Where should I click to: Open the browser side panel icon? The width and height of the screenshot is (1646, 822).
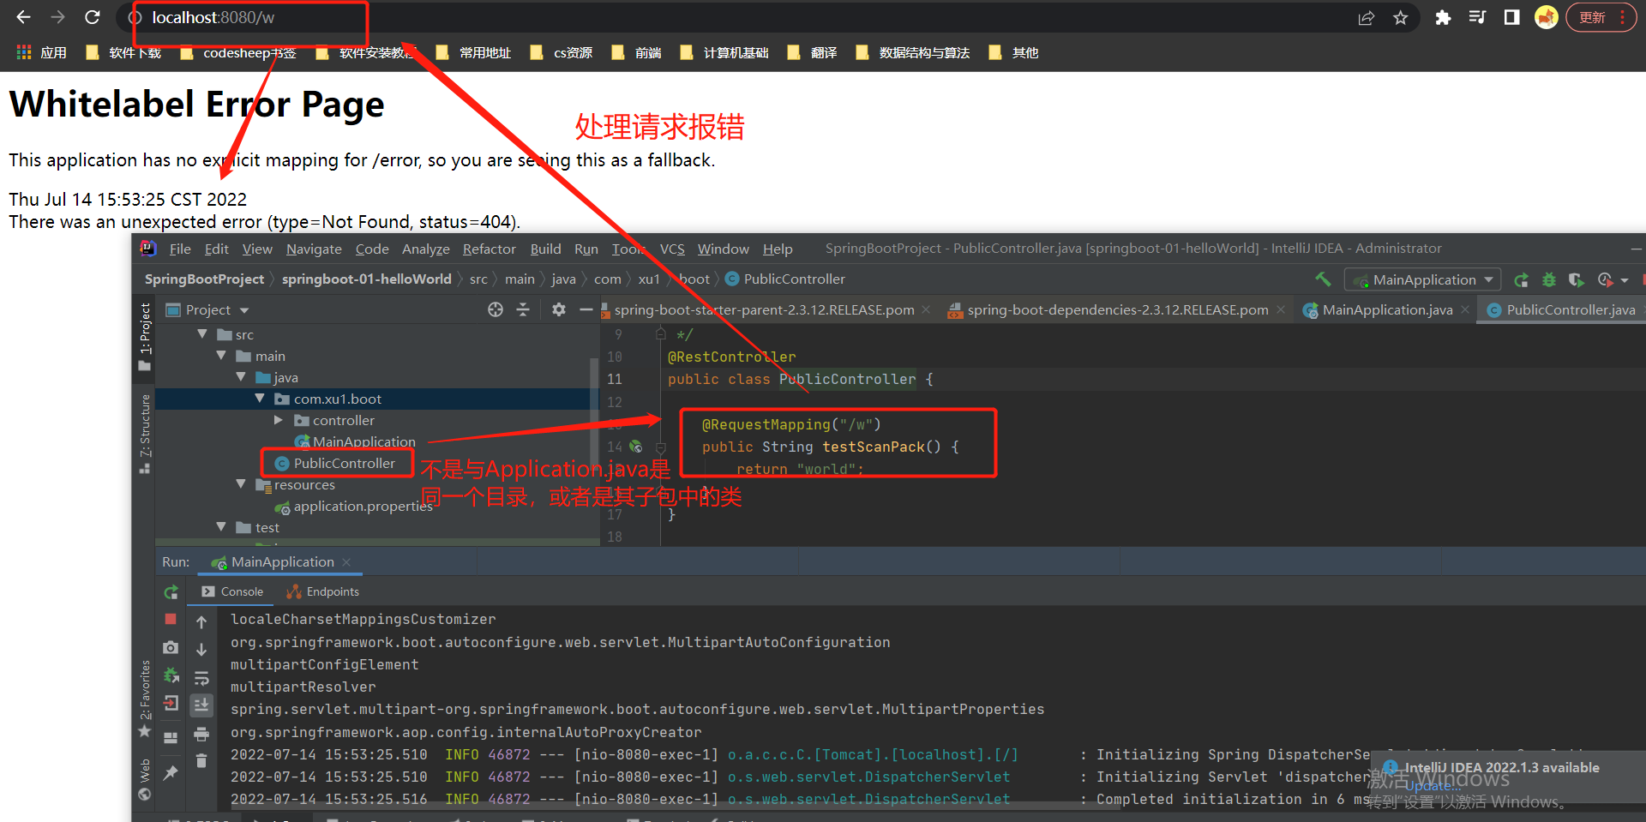1512,18
